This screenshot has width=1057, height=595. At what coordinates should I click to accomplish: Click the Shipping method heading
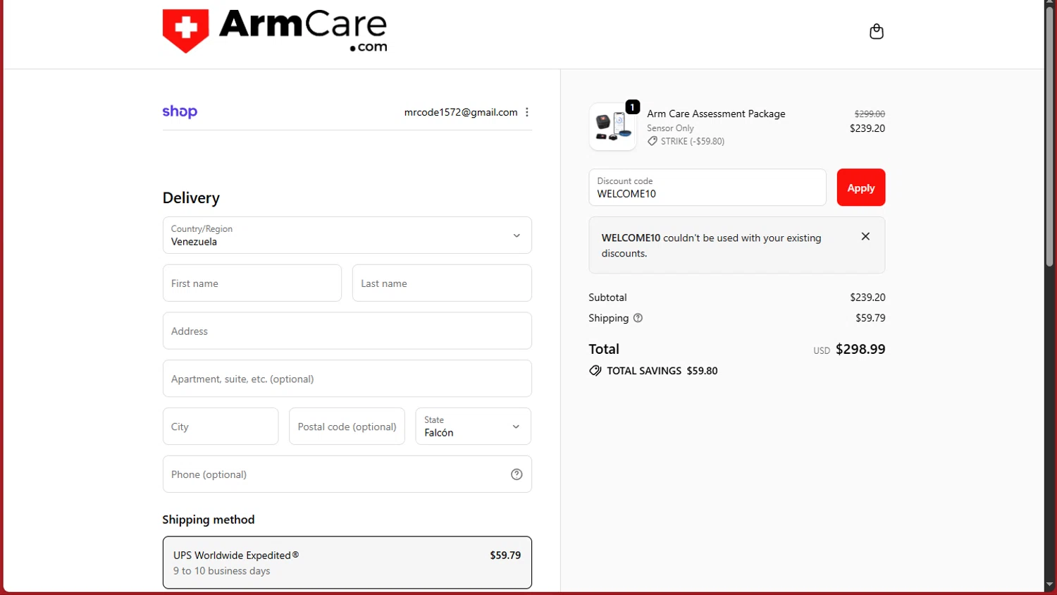click(209, 520)
